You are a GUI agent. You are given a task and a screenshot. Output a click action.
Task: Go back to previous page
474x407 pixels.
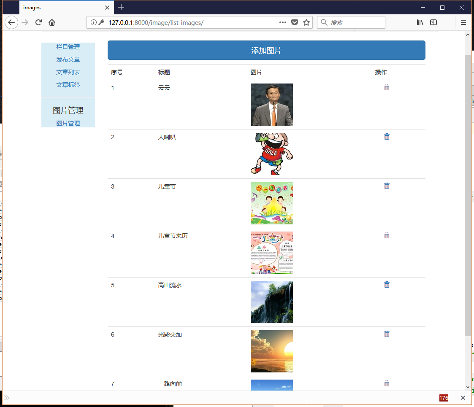tap(11, 22)
